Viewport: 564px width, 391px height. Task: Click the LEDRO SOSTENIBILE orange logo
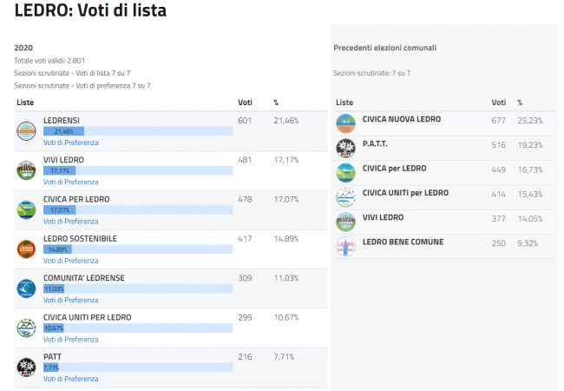pyautogui.click(x=25, y=249)
